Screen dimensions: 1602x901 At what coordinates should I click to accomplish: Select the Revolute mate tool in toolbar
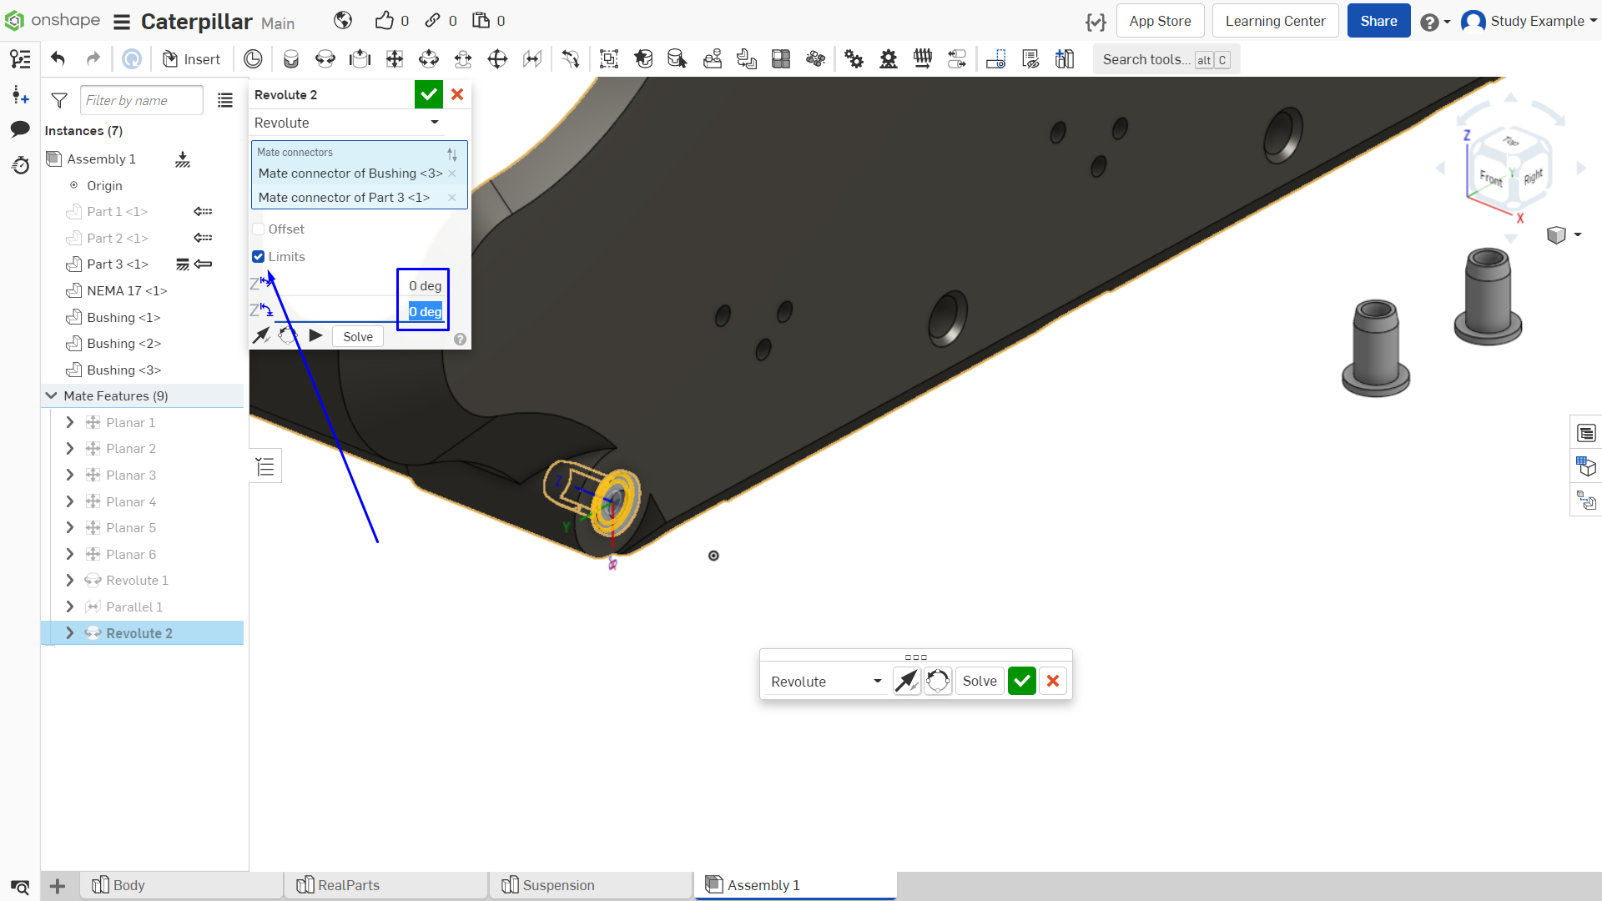(325, 58)
